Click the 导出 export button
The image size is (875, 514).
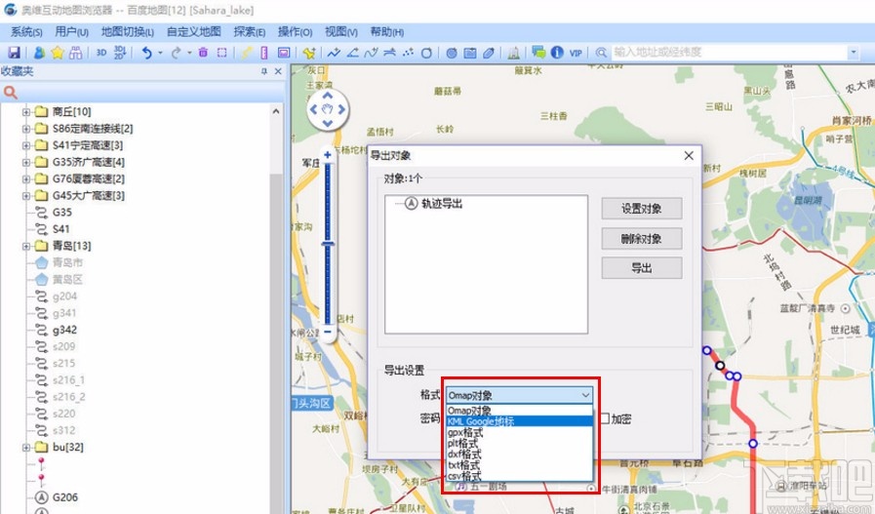[x=641, y=268]
